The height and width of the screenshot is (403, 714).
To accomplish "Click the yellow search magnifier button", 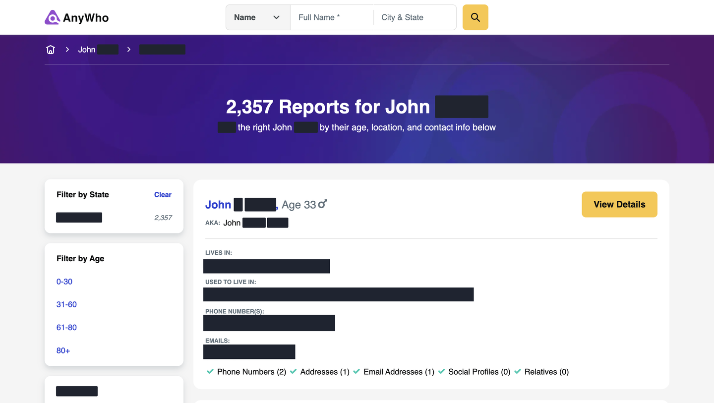I will (476, 17).
